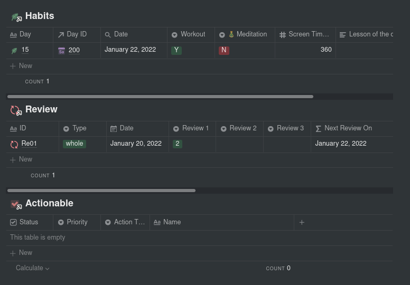Click the Actionable COUNT 0 summary
This screenshot has height=285, width=410.
click(x=278, y=268)
